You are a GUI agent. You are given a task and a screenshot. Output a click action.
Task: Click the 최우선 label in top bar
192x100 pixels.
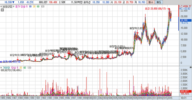[x=87, y=2]
